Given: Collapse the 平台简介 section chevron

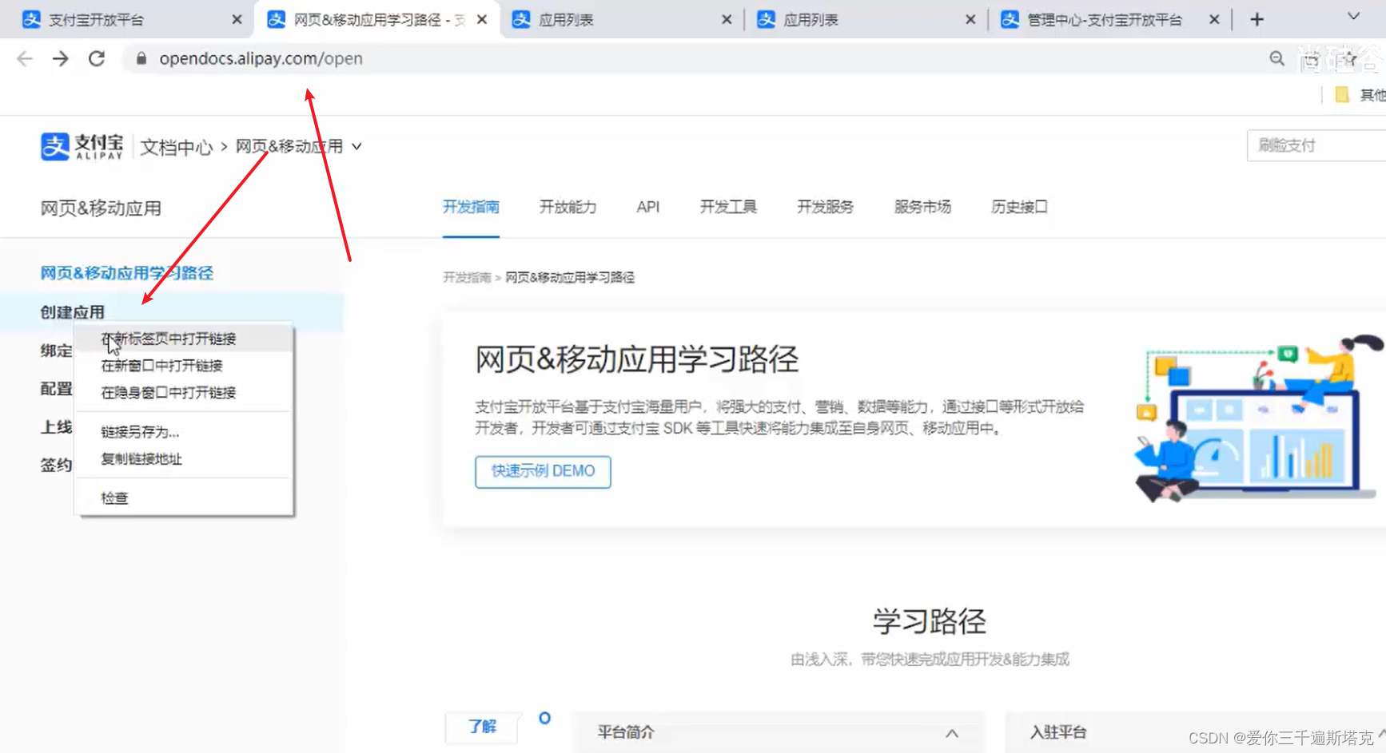Looking at the screenshot, I should pyautogui.click(x=952, y=733).
